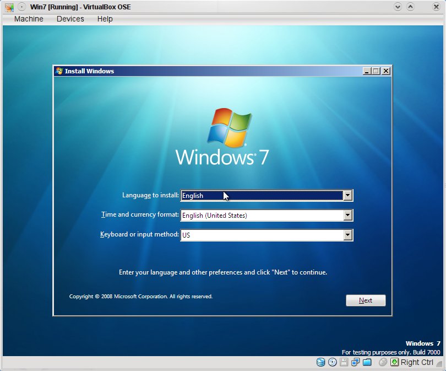
Task: Close the VirtualBox window
Action: point(436,7)
